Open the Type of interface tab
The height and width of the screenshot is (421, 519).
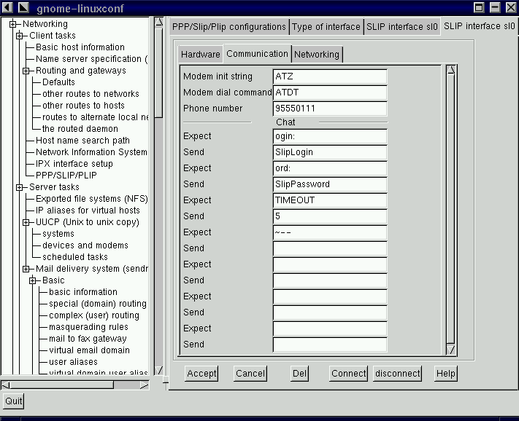pos(326,27)
